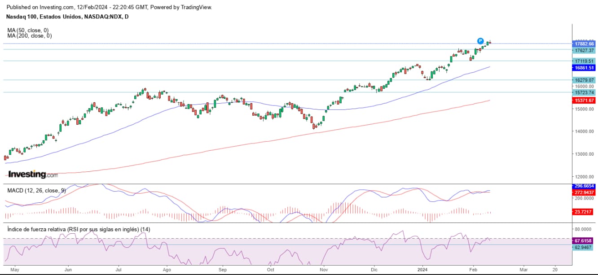
Task: Click the Jul label on time axis
Action: click(x=119, y=270)
